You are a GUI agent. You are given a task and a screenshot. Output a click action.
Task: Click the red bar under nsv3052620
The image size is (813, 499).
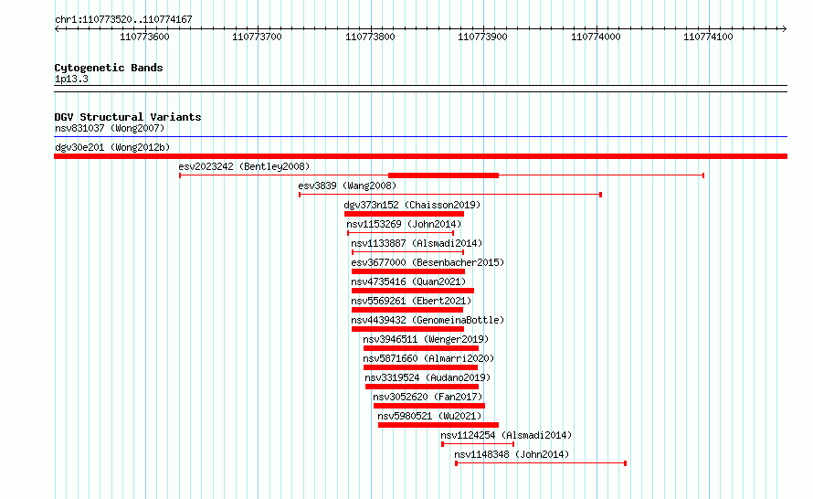point(429,406)
